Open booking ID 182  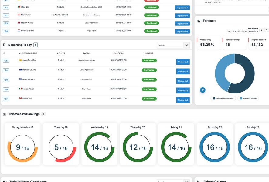6,15
